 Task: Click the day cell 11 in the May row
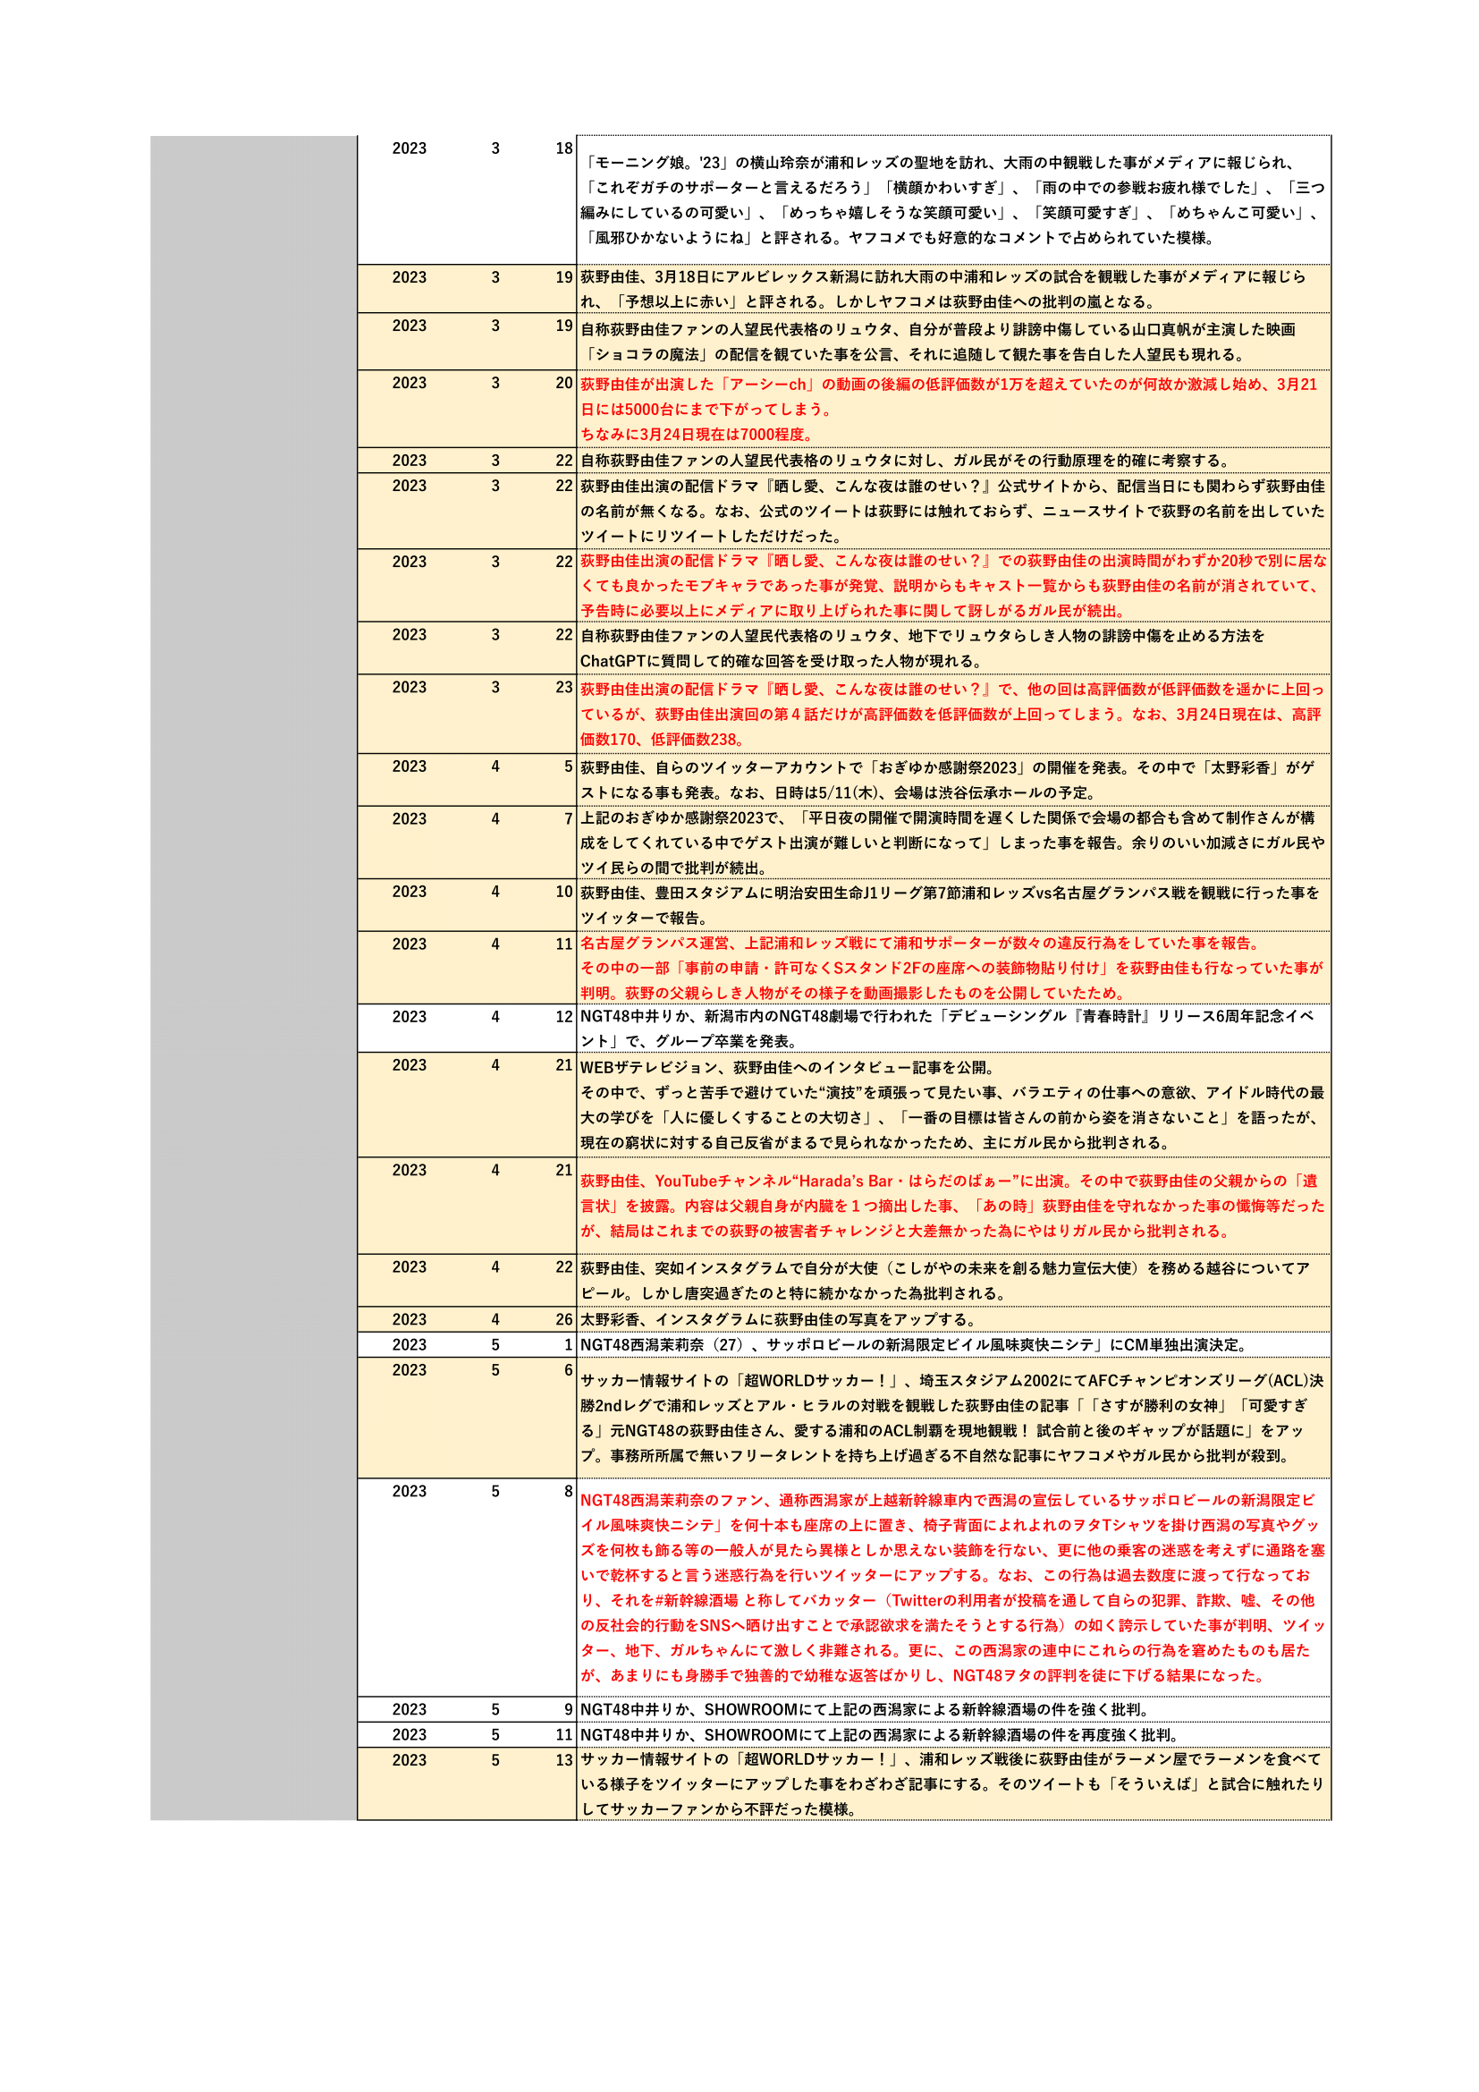563,1735
